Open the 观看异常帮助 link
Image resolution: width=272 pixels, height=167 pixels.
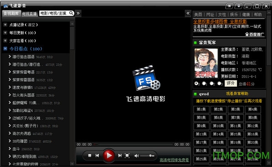tap(237, 94)
